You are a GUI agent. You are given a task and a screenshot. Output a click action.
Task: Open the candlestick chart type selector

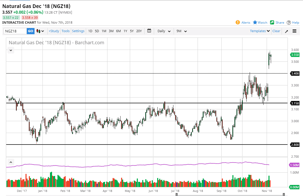point(40,31)
